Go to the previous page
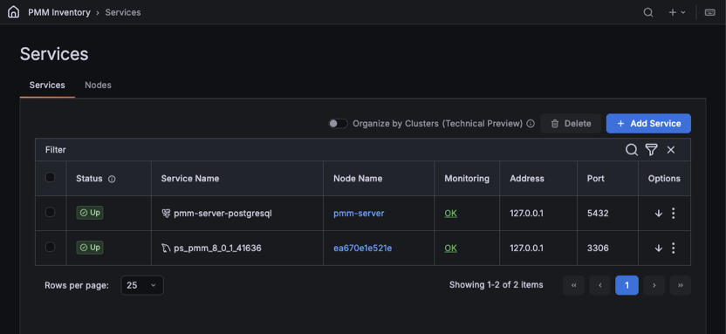This screenshot has height=334, width=726. click(x=600, y=285)
